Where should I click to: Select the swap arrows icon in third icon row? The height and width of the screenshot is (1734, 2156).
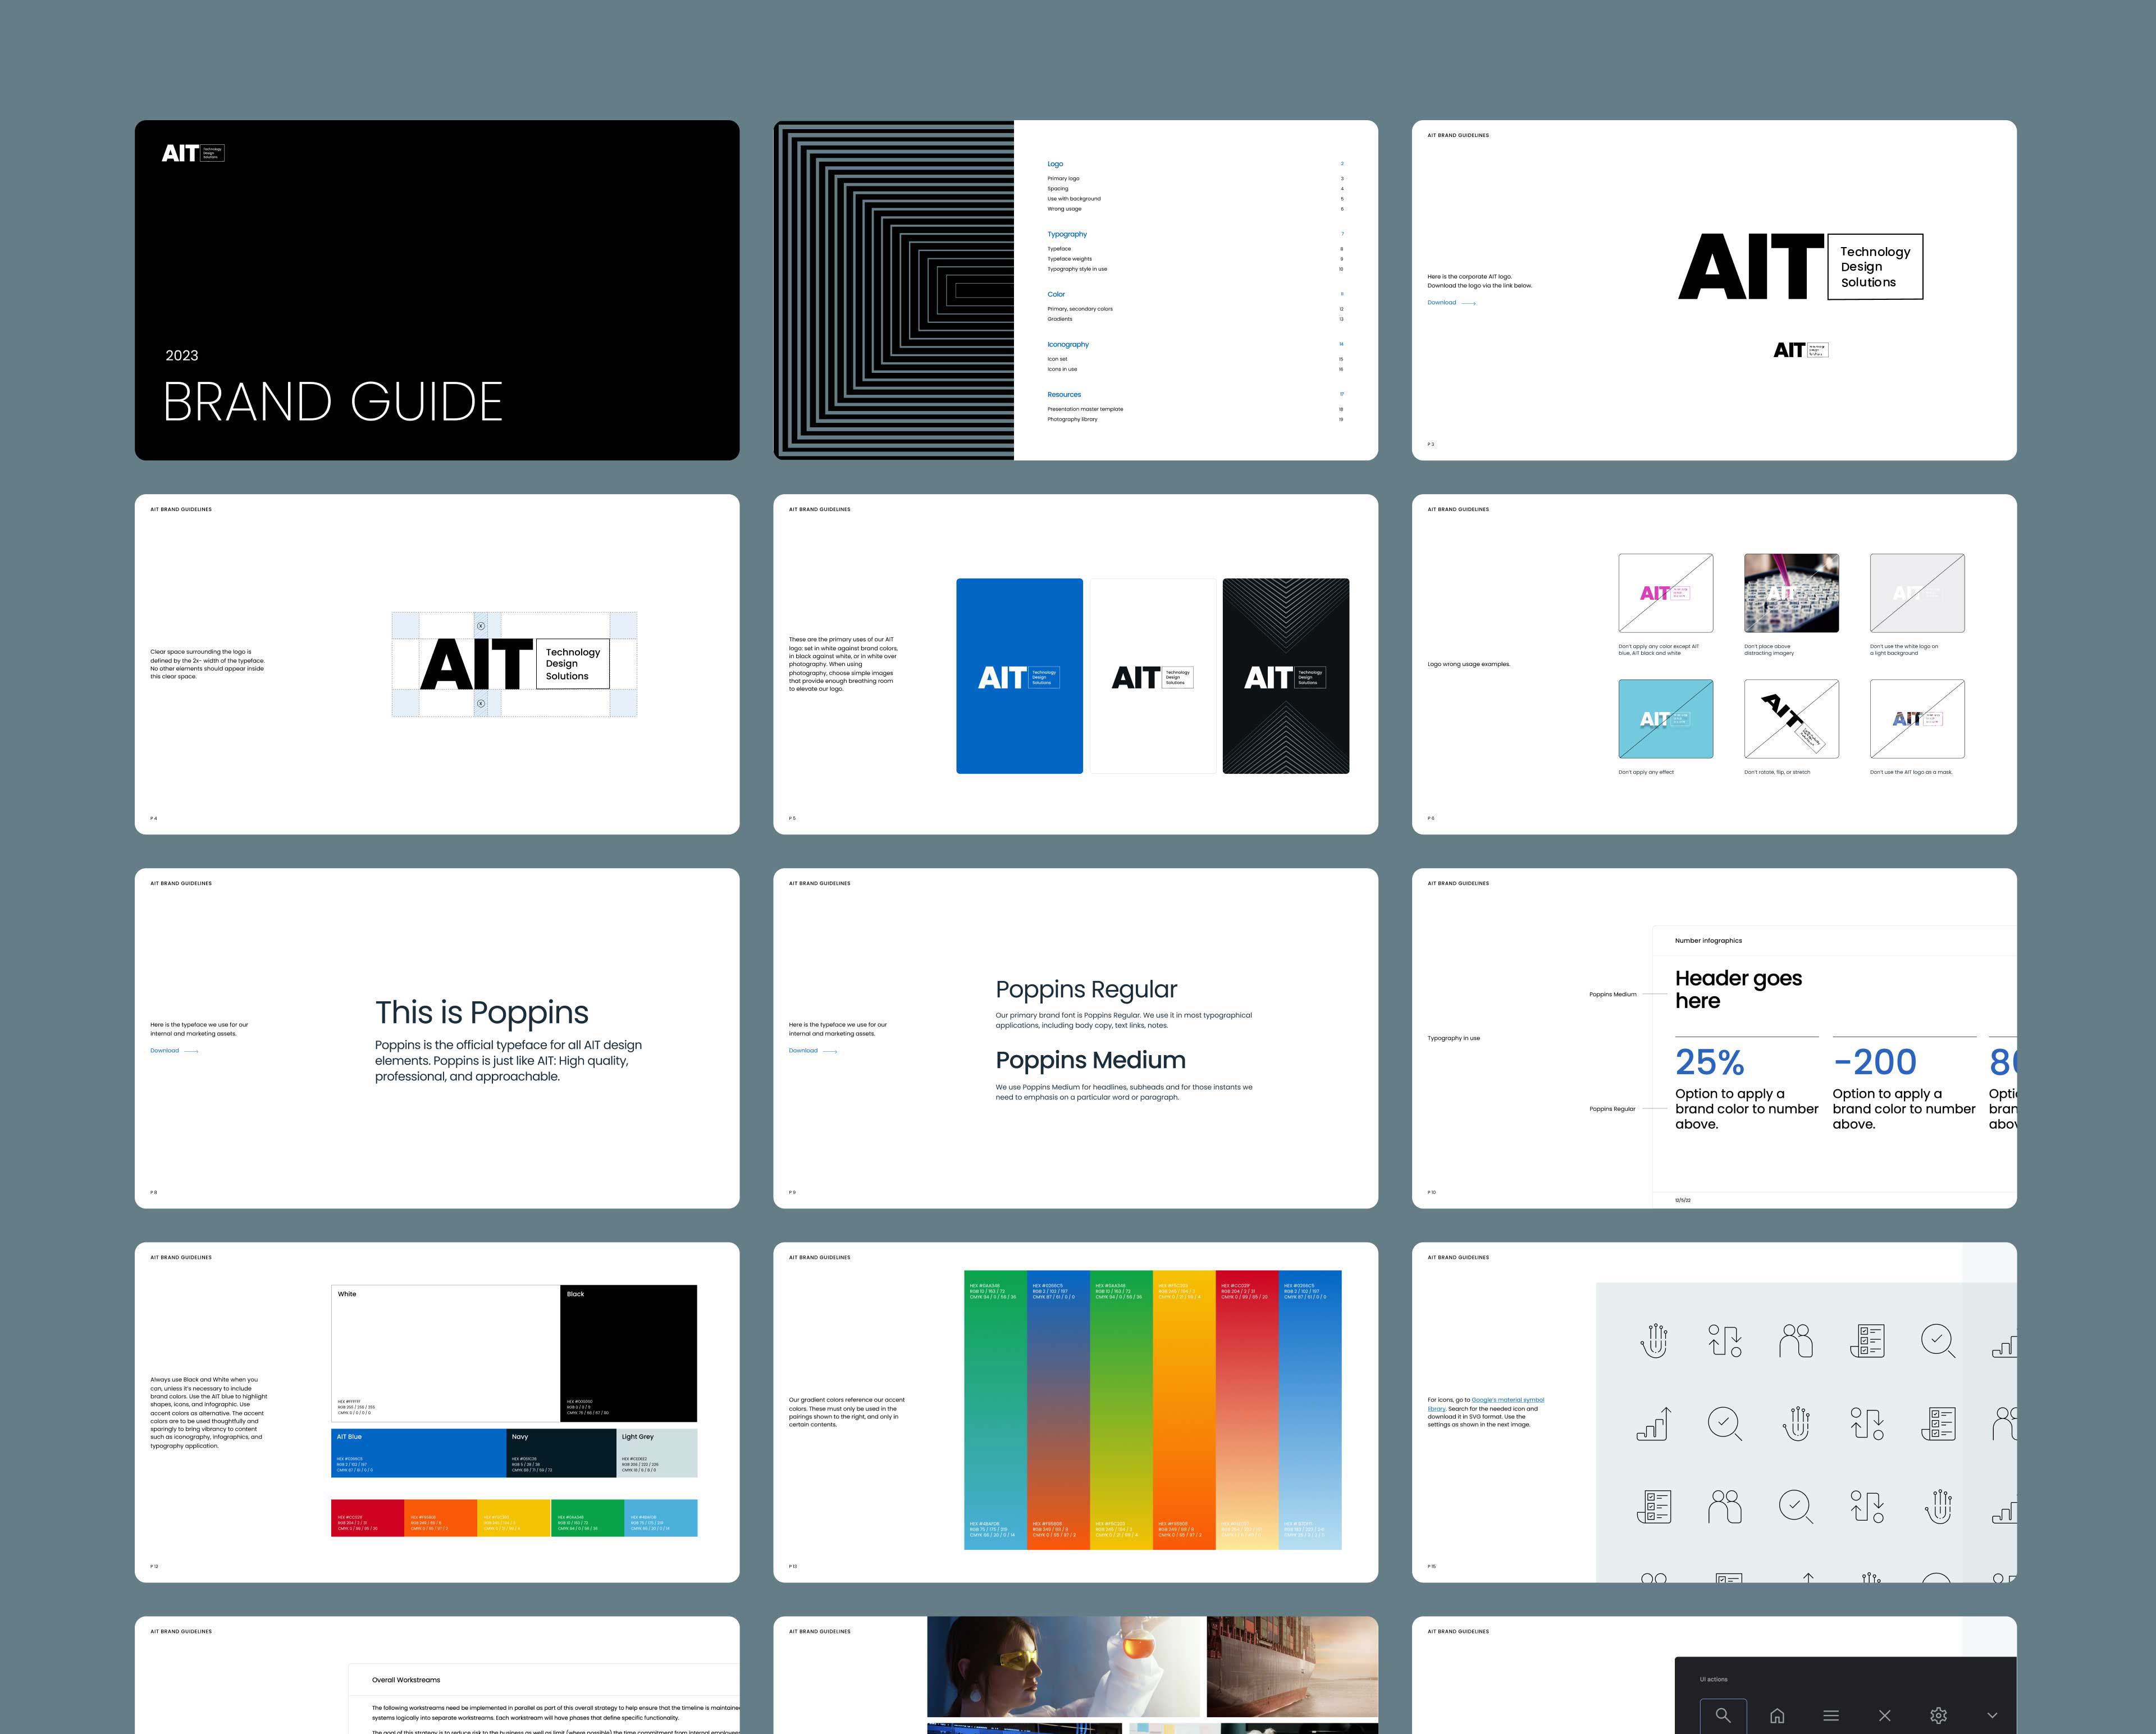coord(1867,1506)
